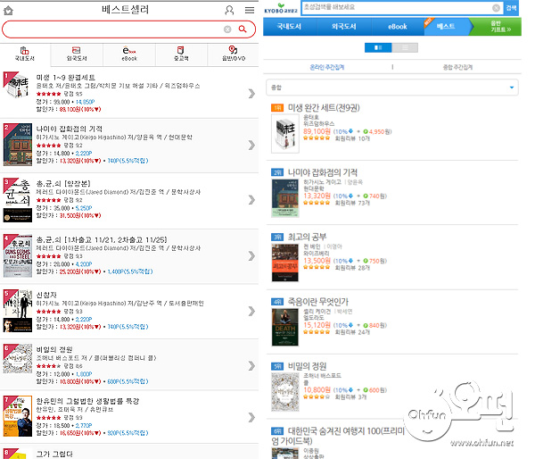This screenshot has width=535, height=459.
Task: Tap the KYOBO logo
Action: [x=281, y=9]
